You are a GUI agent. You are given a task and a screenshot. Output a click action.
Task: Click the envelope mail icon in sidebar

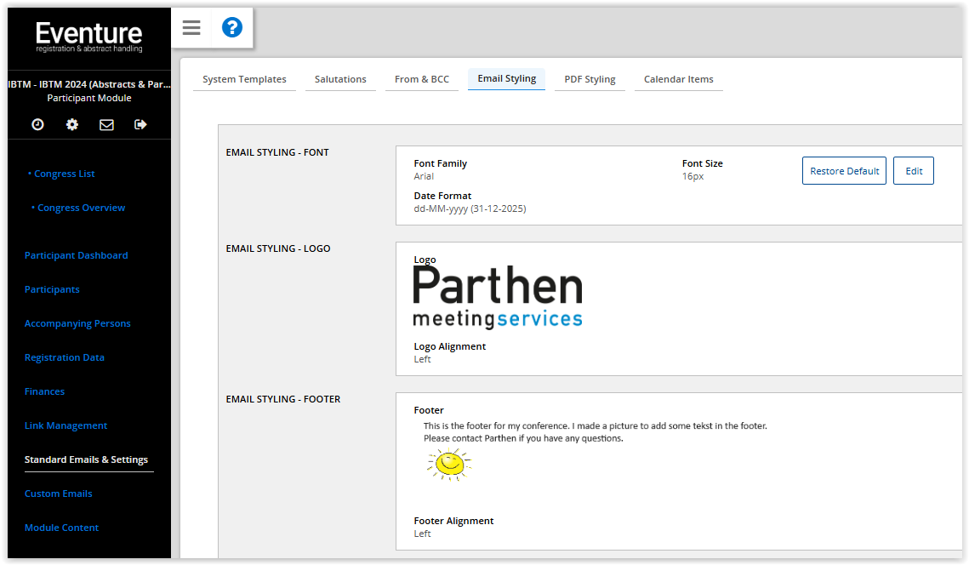(x=106, y=124)
